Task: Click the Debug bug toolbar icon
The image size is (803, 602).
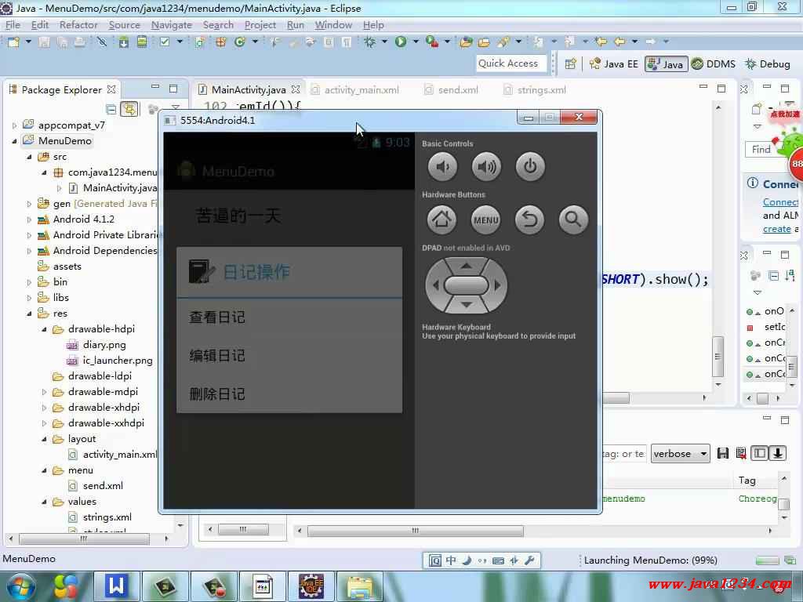Action: pyautogui.click(x=369, y=42)
